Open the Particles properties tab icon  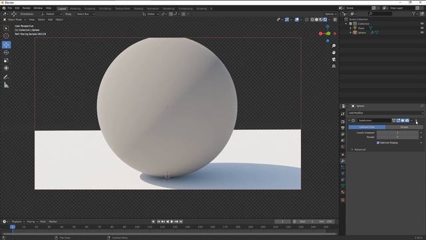[343, 167]
